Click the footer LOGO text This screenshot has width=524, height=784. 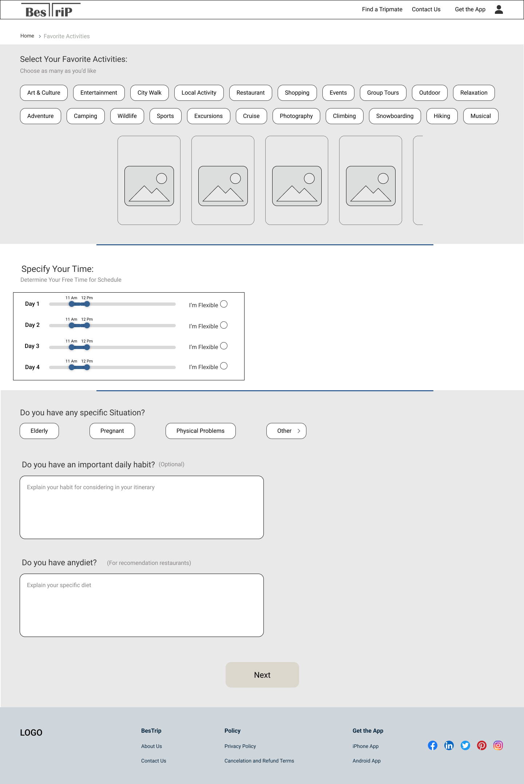tap(31, 733)
